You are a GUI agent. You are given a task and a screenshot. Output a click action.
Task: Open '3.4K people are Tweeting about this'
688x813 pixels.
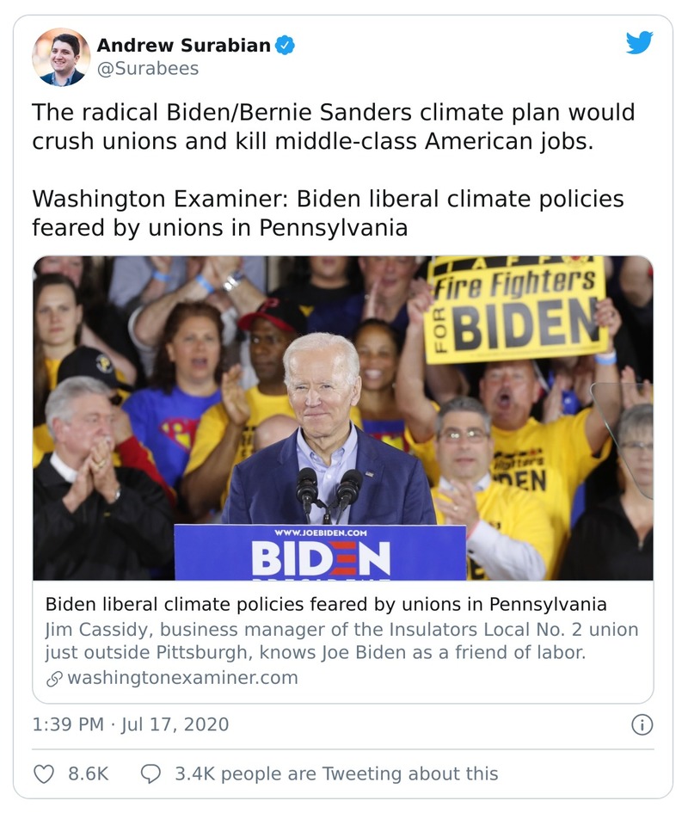click(x=336, y=773)
